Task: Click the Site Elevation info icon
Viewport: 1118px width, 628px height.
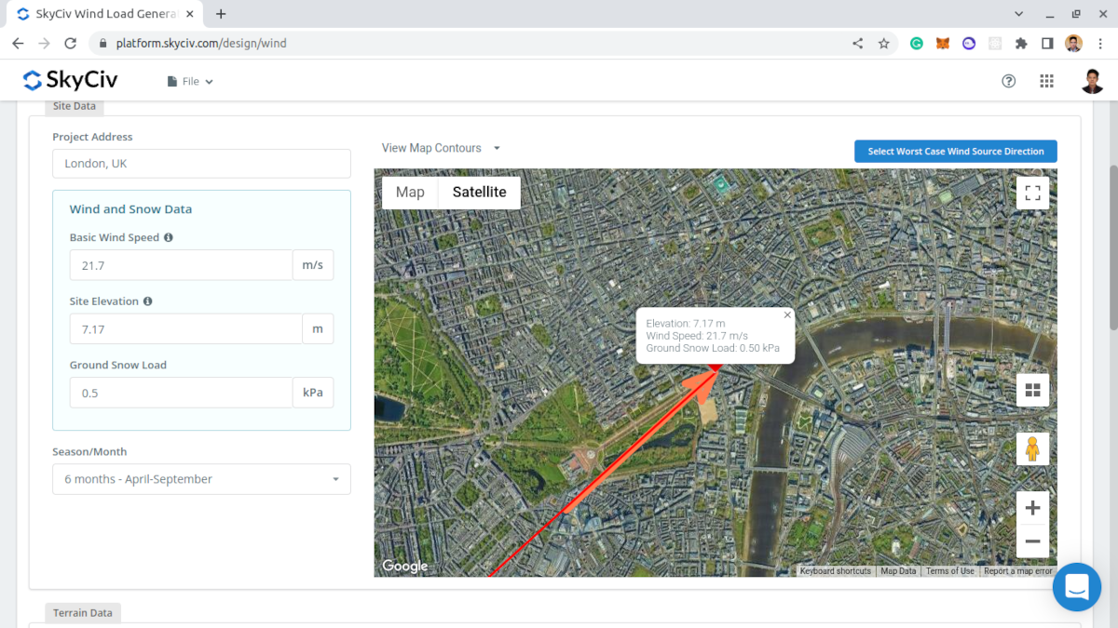Action: [x=148, y=301]
